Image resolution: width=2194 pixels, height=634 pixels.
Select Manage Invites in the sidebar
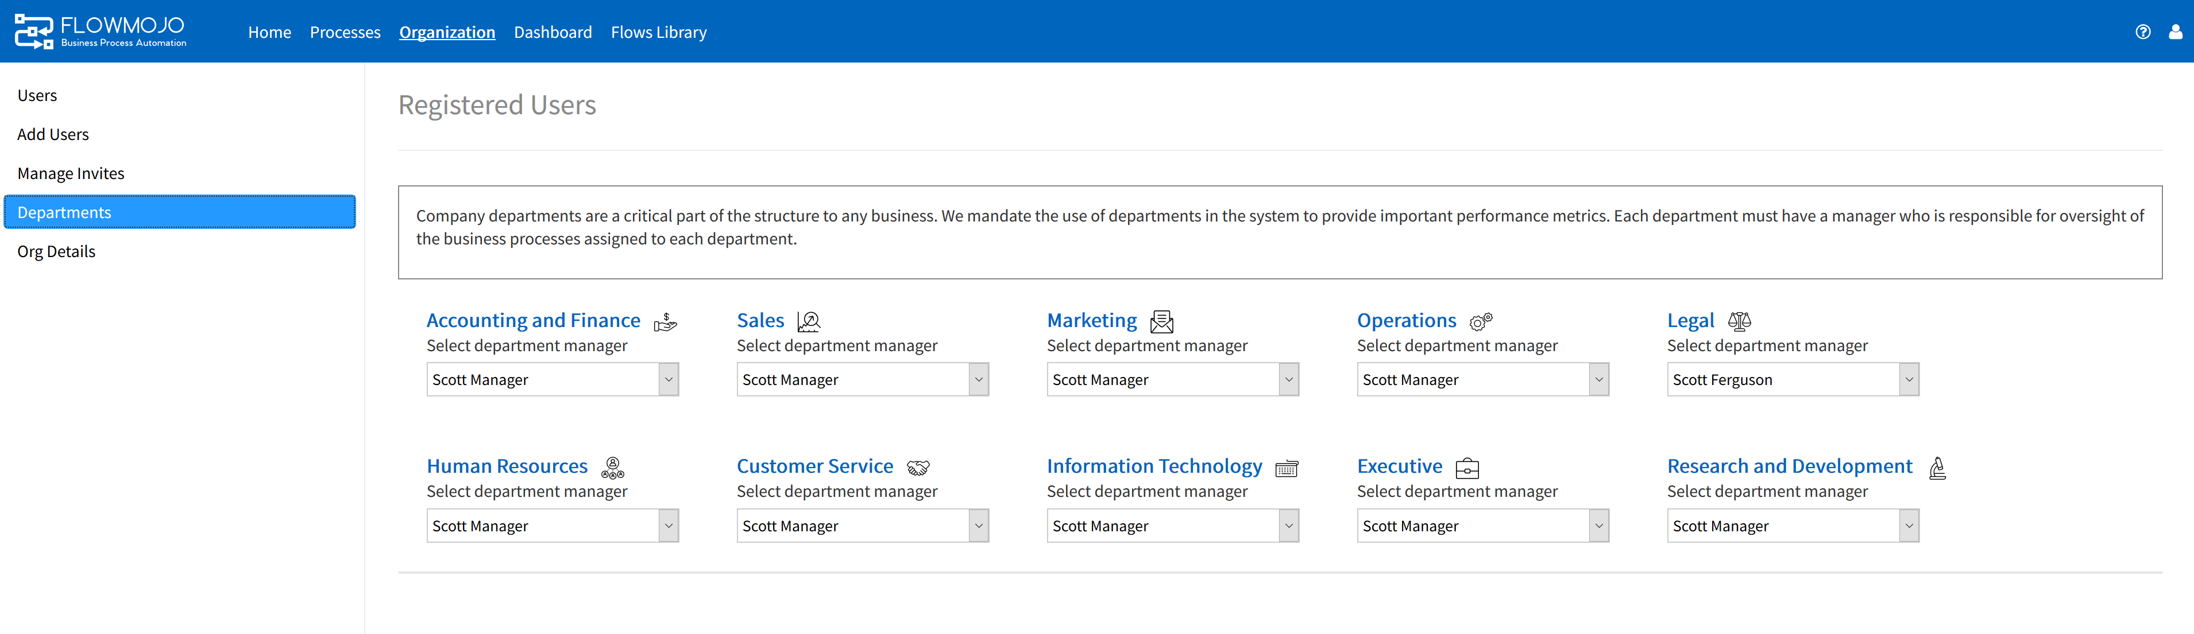71,174
